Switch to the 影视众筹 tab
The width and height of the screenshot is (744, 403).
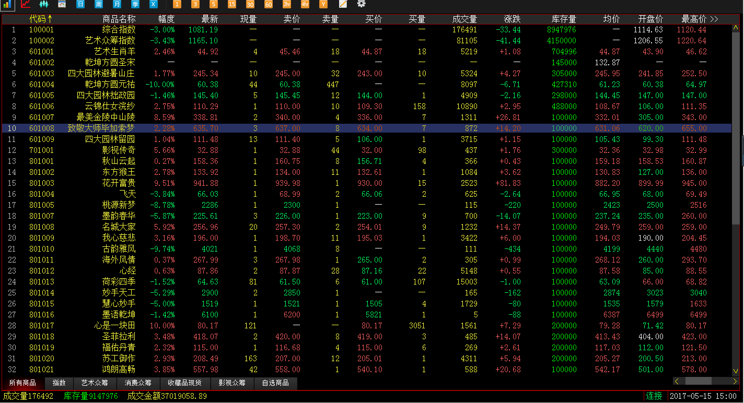click(233, 383)
